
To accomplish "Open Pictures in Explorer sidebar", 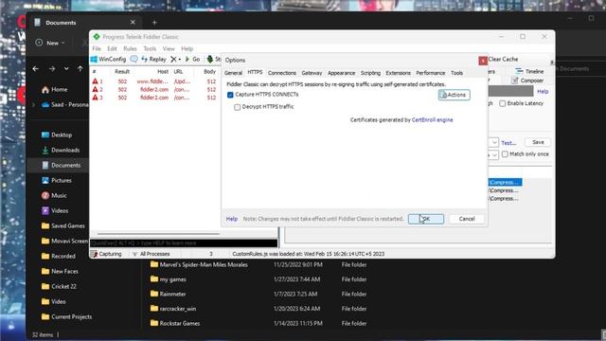I will coord(57,181).
